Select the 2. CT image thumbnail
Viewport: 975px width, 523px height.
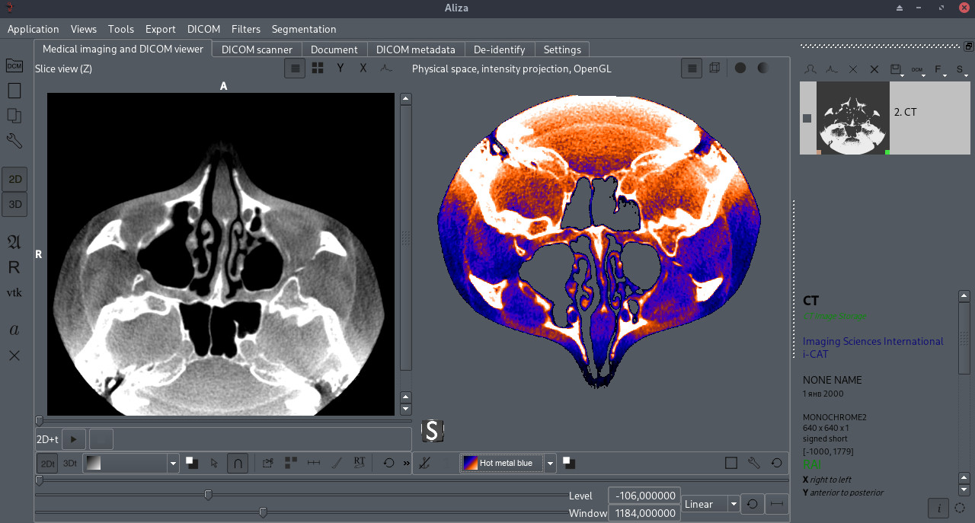[853, 118]
